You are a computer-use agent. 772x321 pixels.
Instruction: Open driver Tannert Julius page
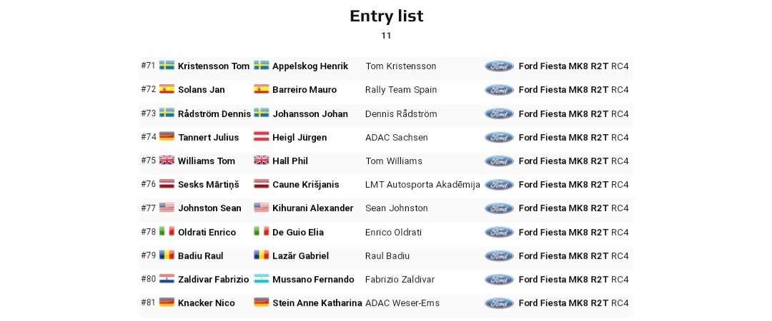click(x=209, y=137)
